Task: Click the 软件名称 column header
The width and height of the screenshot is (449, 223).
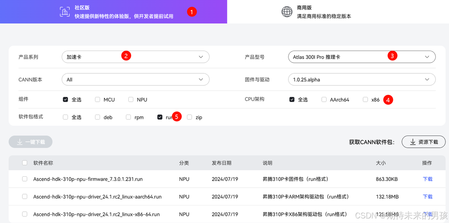Action: click(x=43, y=163)
